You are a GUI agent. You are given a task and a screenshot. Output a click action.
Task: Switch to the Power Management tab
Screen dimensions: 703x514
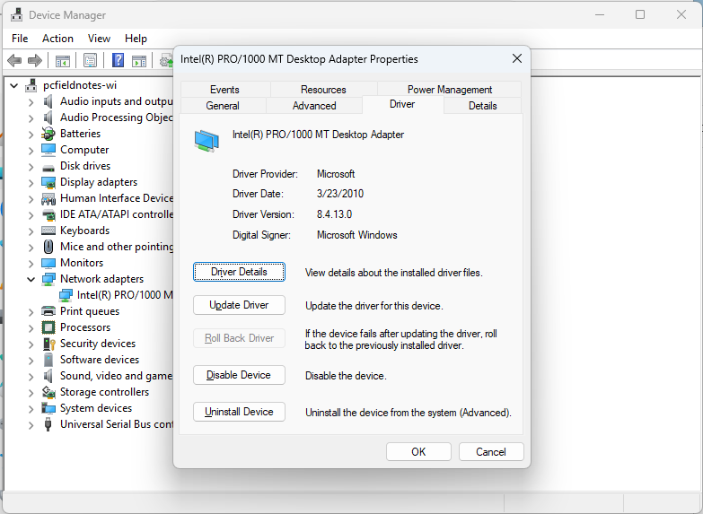(x=449, y=89)
